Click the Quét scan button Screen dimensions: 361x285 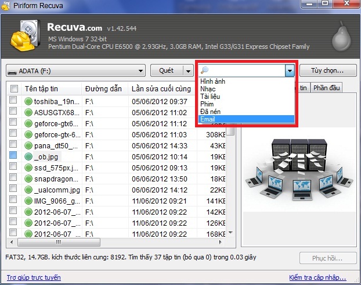pos(167,70)
